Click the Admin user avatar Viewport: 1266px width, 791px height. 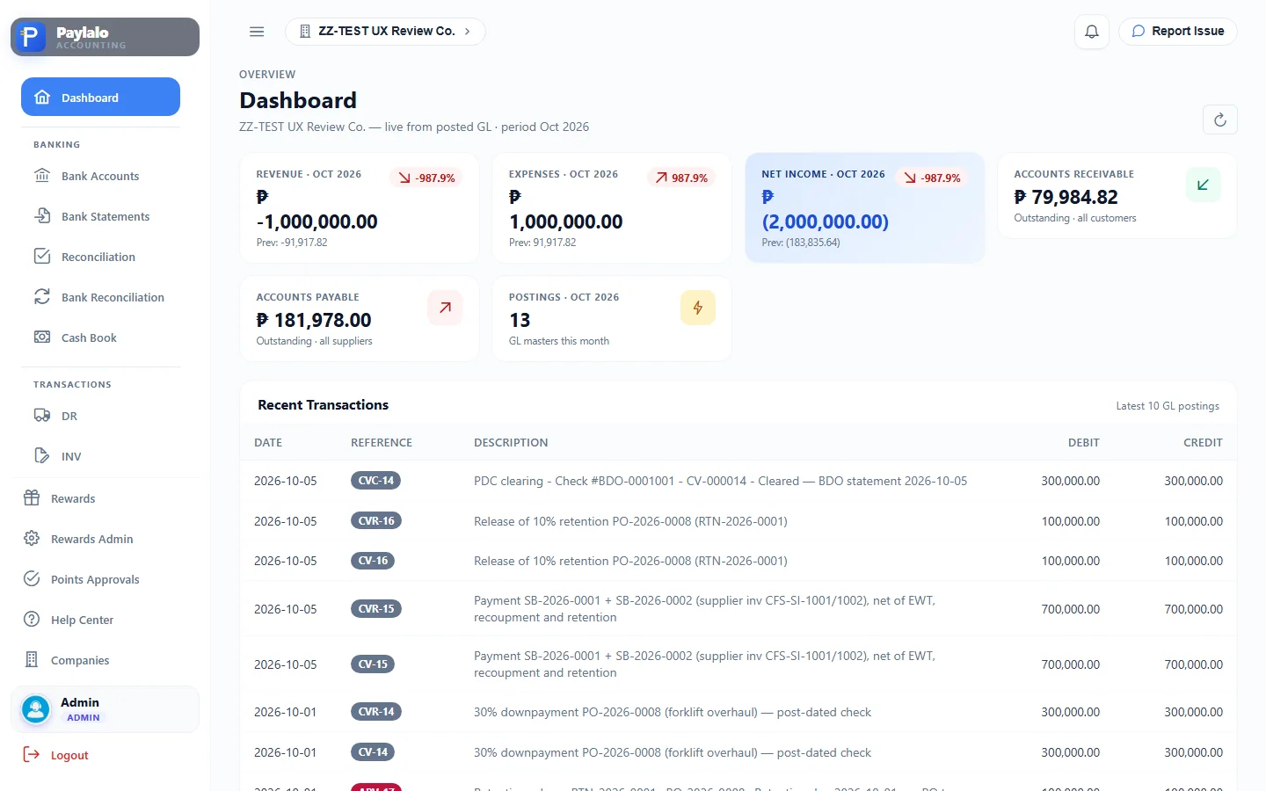pos(36,709)
